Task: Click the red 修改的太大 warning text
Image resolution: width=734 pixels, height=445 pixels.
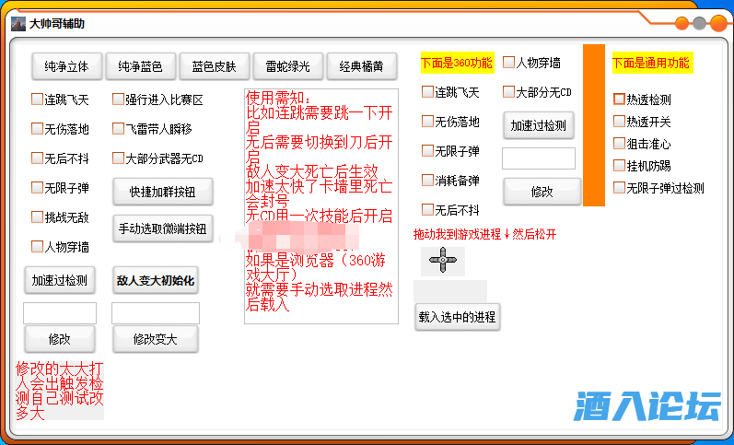Action: 60,391
